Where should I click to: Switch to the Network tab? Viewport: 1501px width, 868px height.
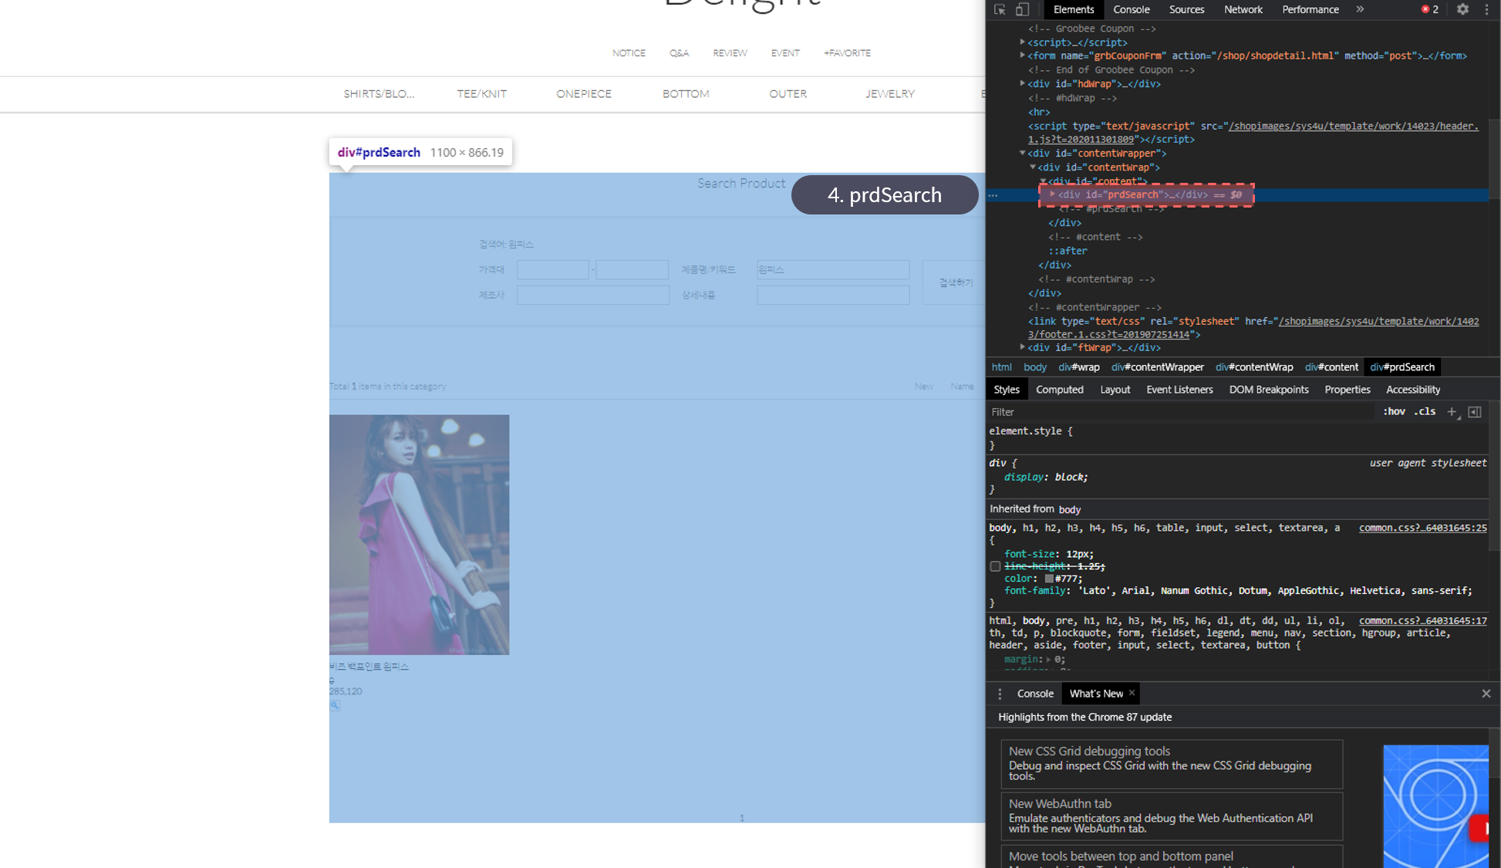pyautogui.click(x=1243, y=9)
